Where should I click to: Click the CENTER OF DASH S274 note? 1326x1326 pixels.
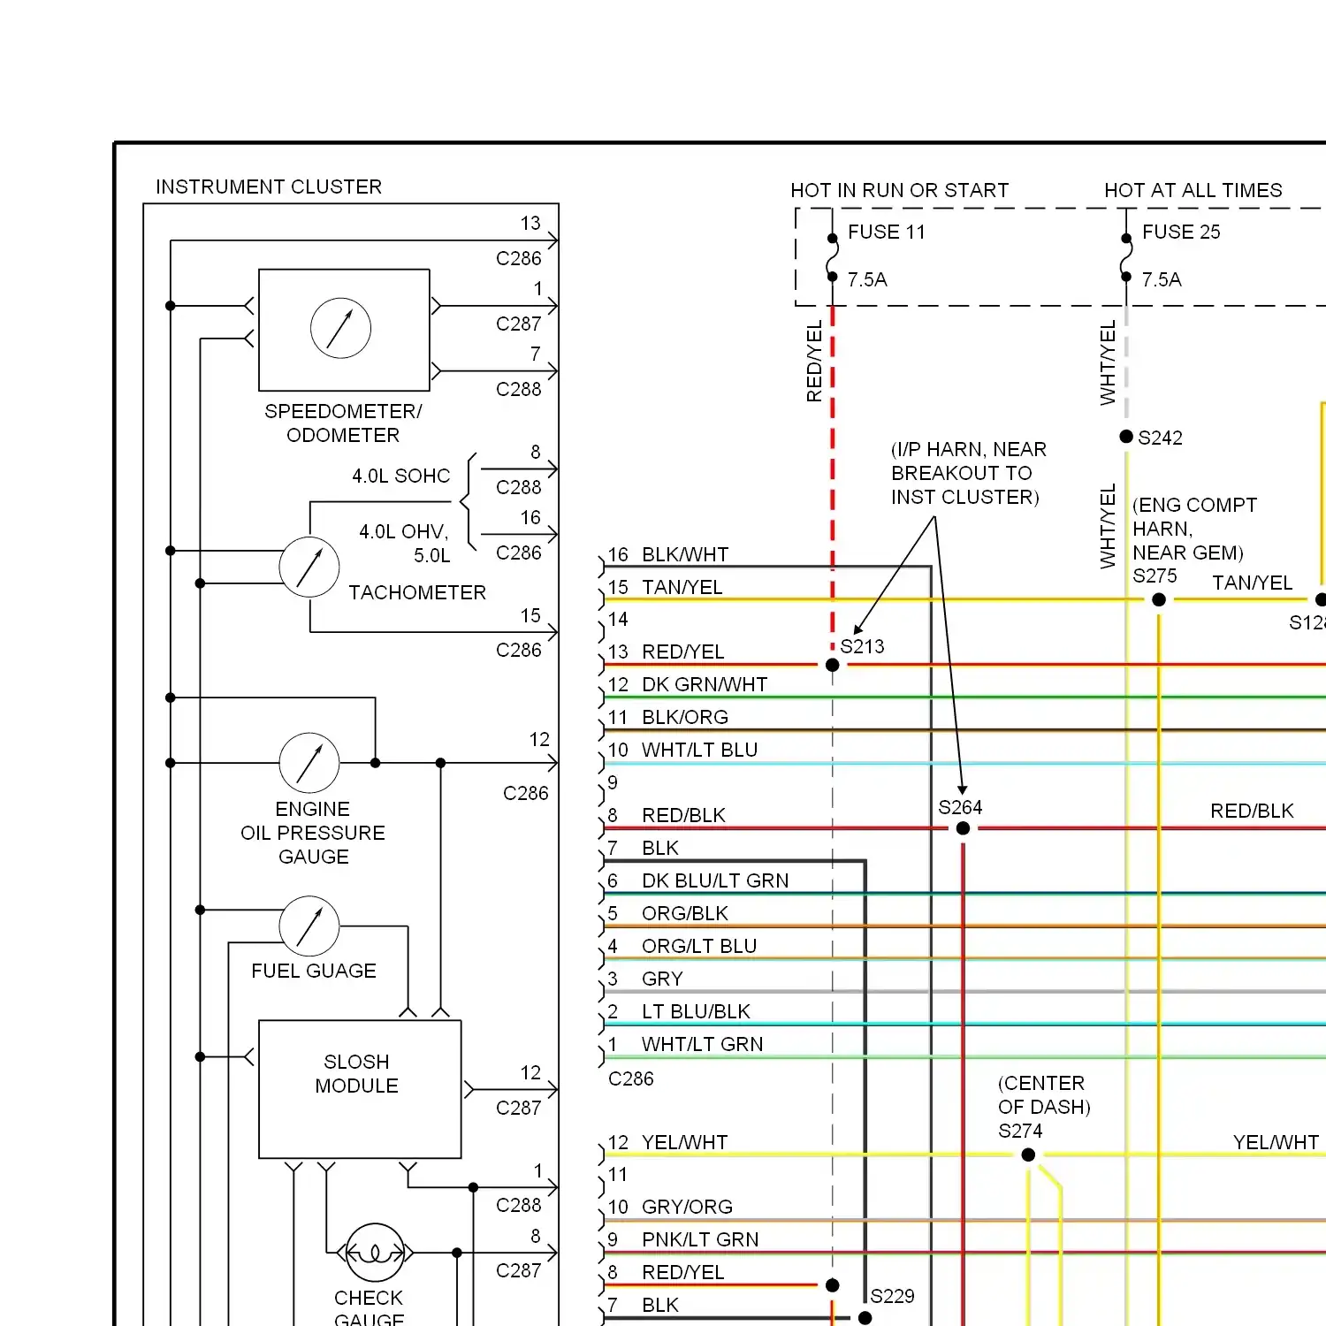pyautogui.click(x=1044, y=1107)
